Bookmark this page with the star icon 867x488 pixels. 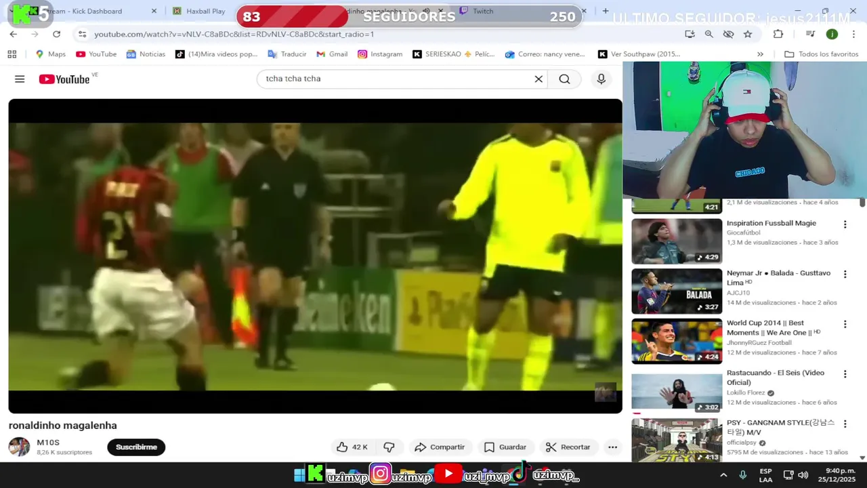tap(748, 34)
